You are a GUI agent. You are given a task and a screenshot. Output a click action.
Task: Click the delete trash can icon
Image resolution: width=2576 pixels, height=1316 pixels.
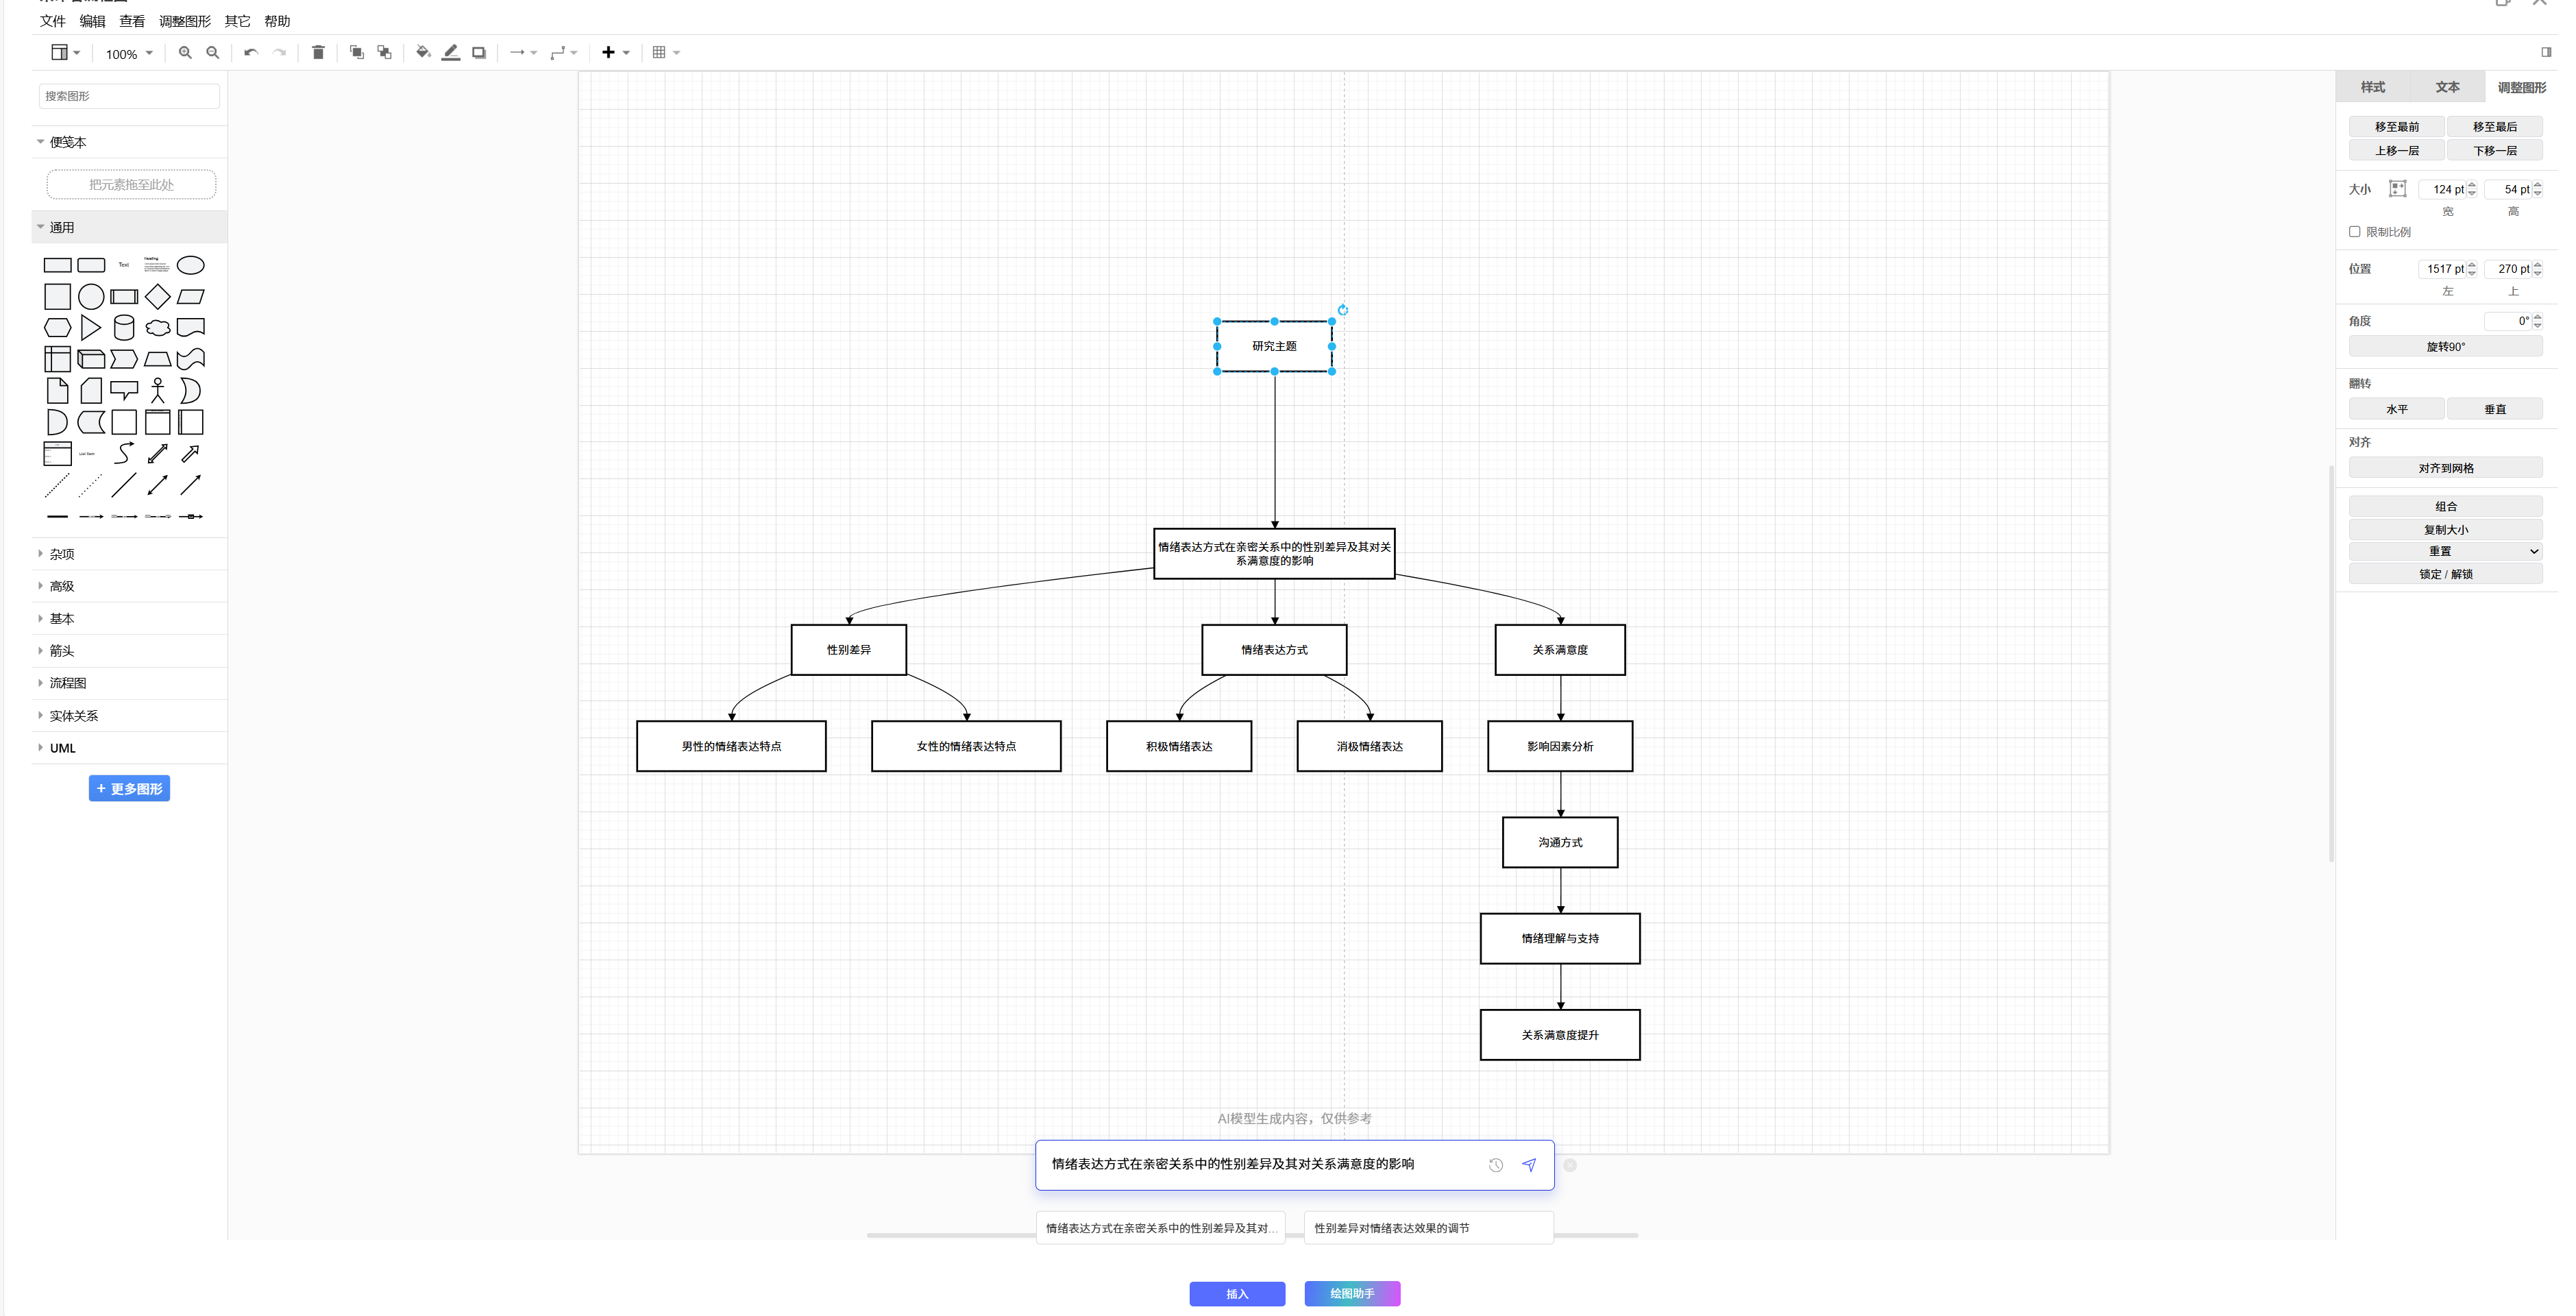(318, 53)
